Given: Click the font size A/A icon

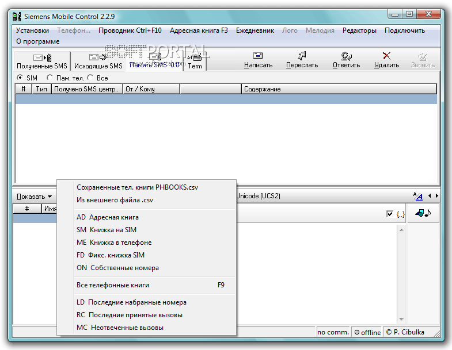Looking at the screenshot, I should [x=417, y=196].
